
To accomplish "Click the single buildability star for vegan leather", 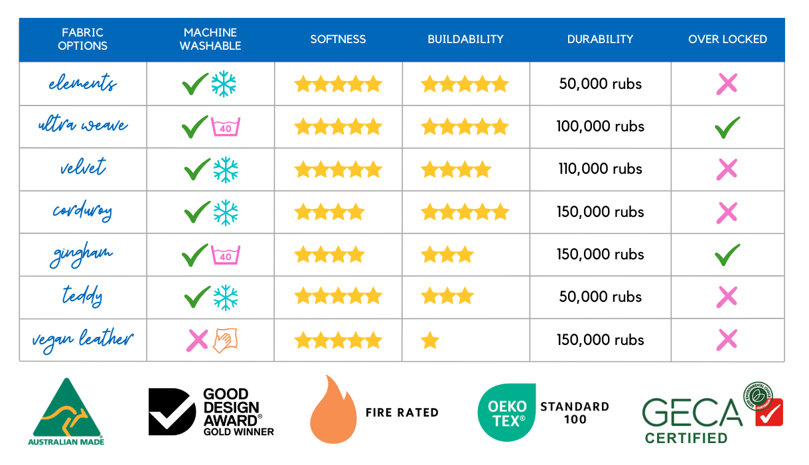I will click(430, 340).
